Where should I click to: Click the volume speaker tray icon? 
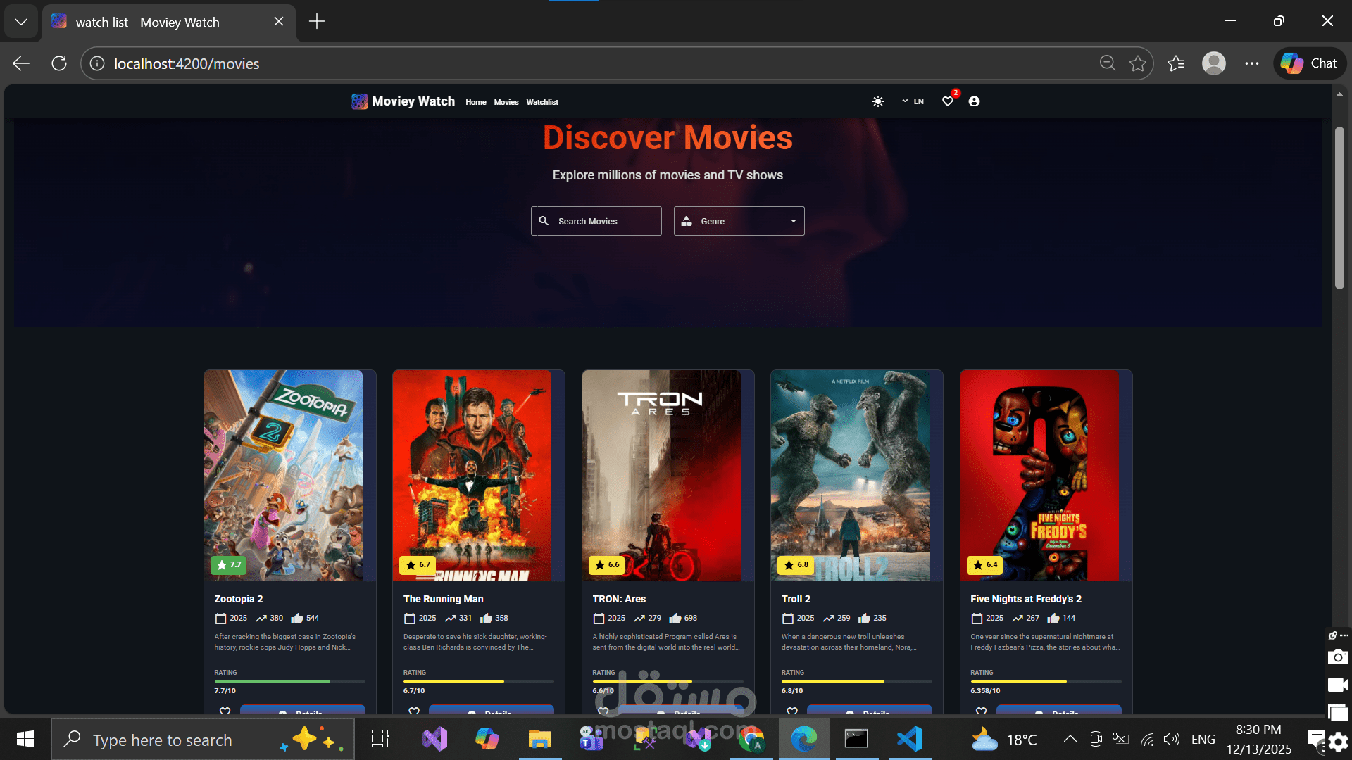click(x=1172, y=739)
